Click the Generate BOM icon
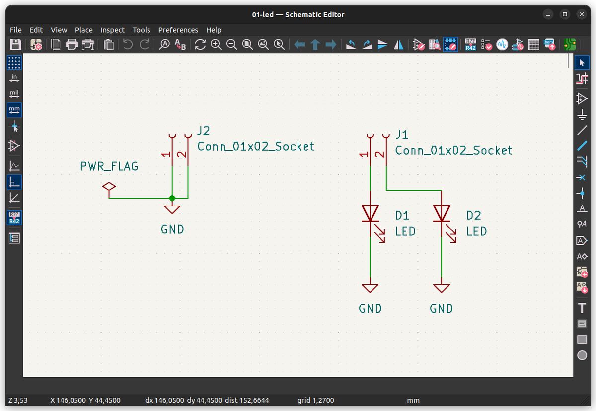This screenshot has width=596, height=411. (x=550, y=45)
